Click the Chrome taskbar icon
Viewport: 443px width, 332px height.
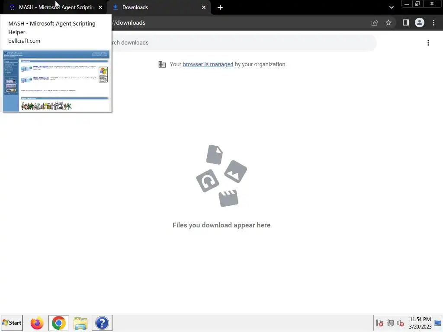pos(58,323)
